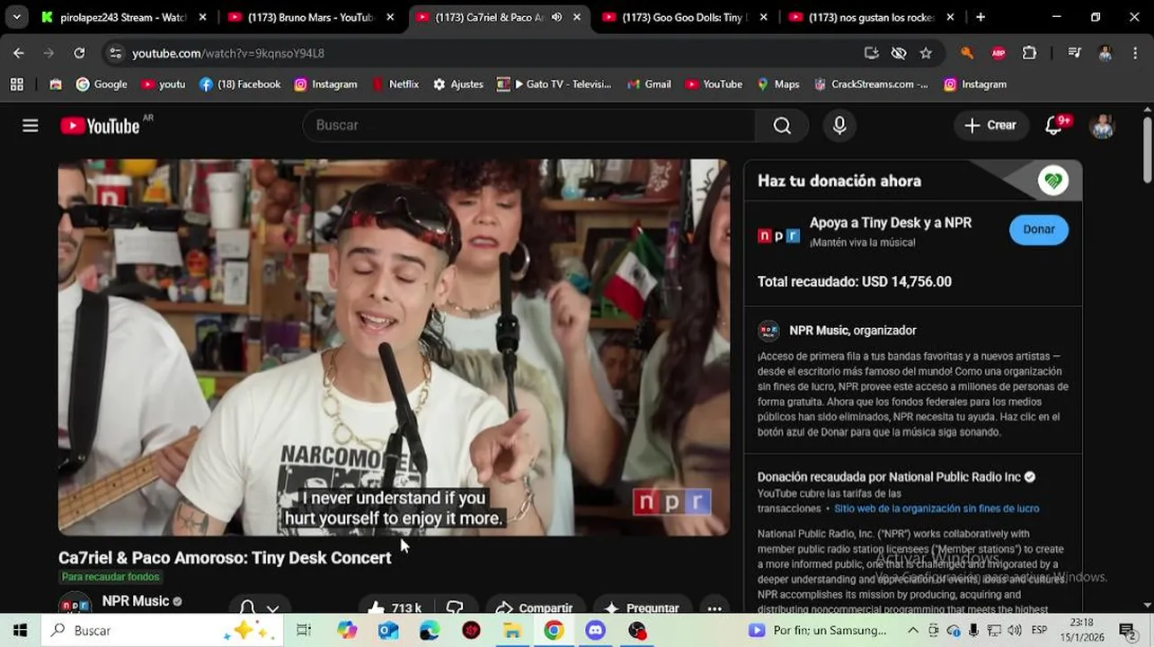View site information icon in address bar
Viewport: 1154px width, 647px height.
click(x=115, y=53)
